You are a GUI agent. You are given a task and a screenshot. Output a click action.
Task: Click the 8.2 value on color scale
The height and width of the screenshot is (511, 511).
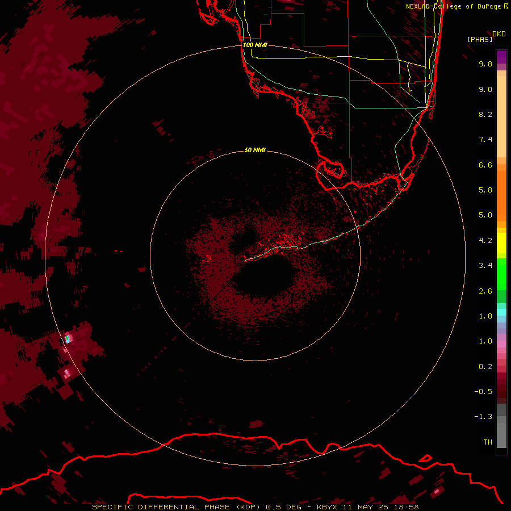point(485,114)
